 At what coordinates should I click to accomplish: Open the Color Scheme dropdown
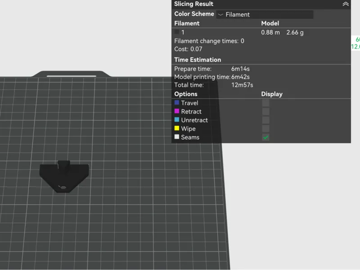265,14
